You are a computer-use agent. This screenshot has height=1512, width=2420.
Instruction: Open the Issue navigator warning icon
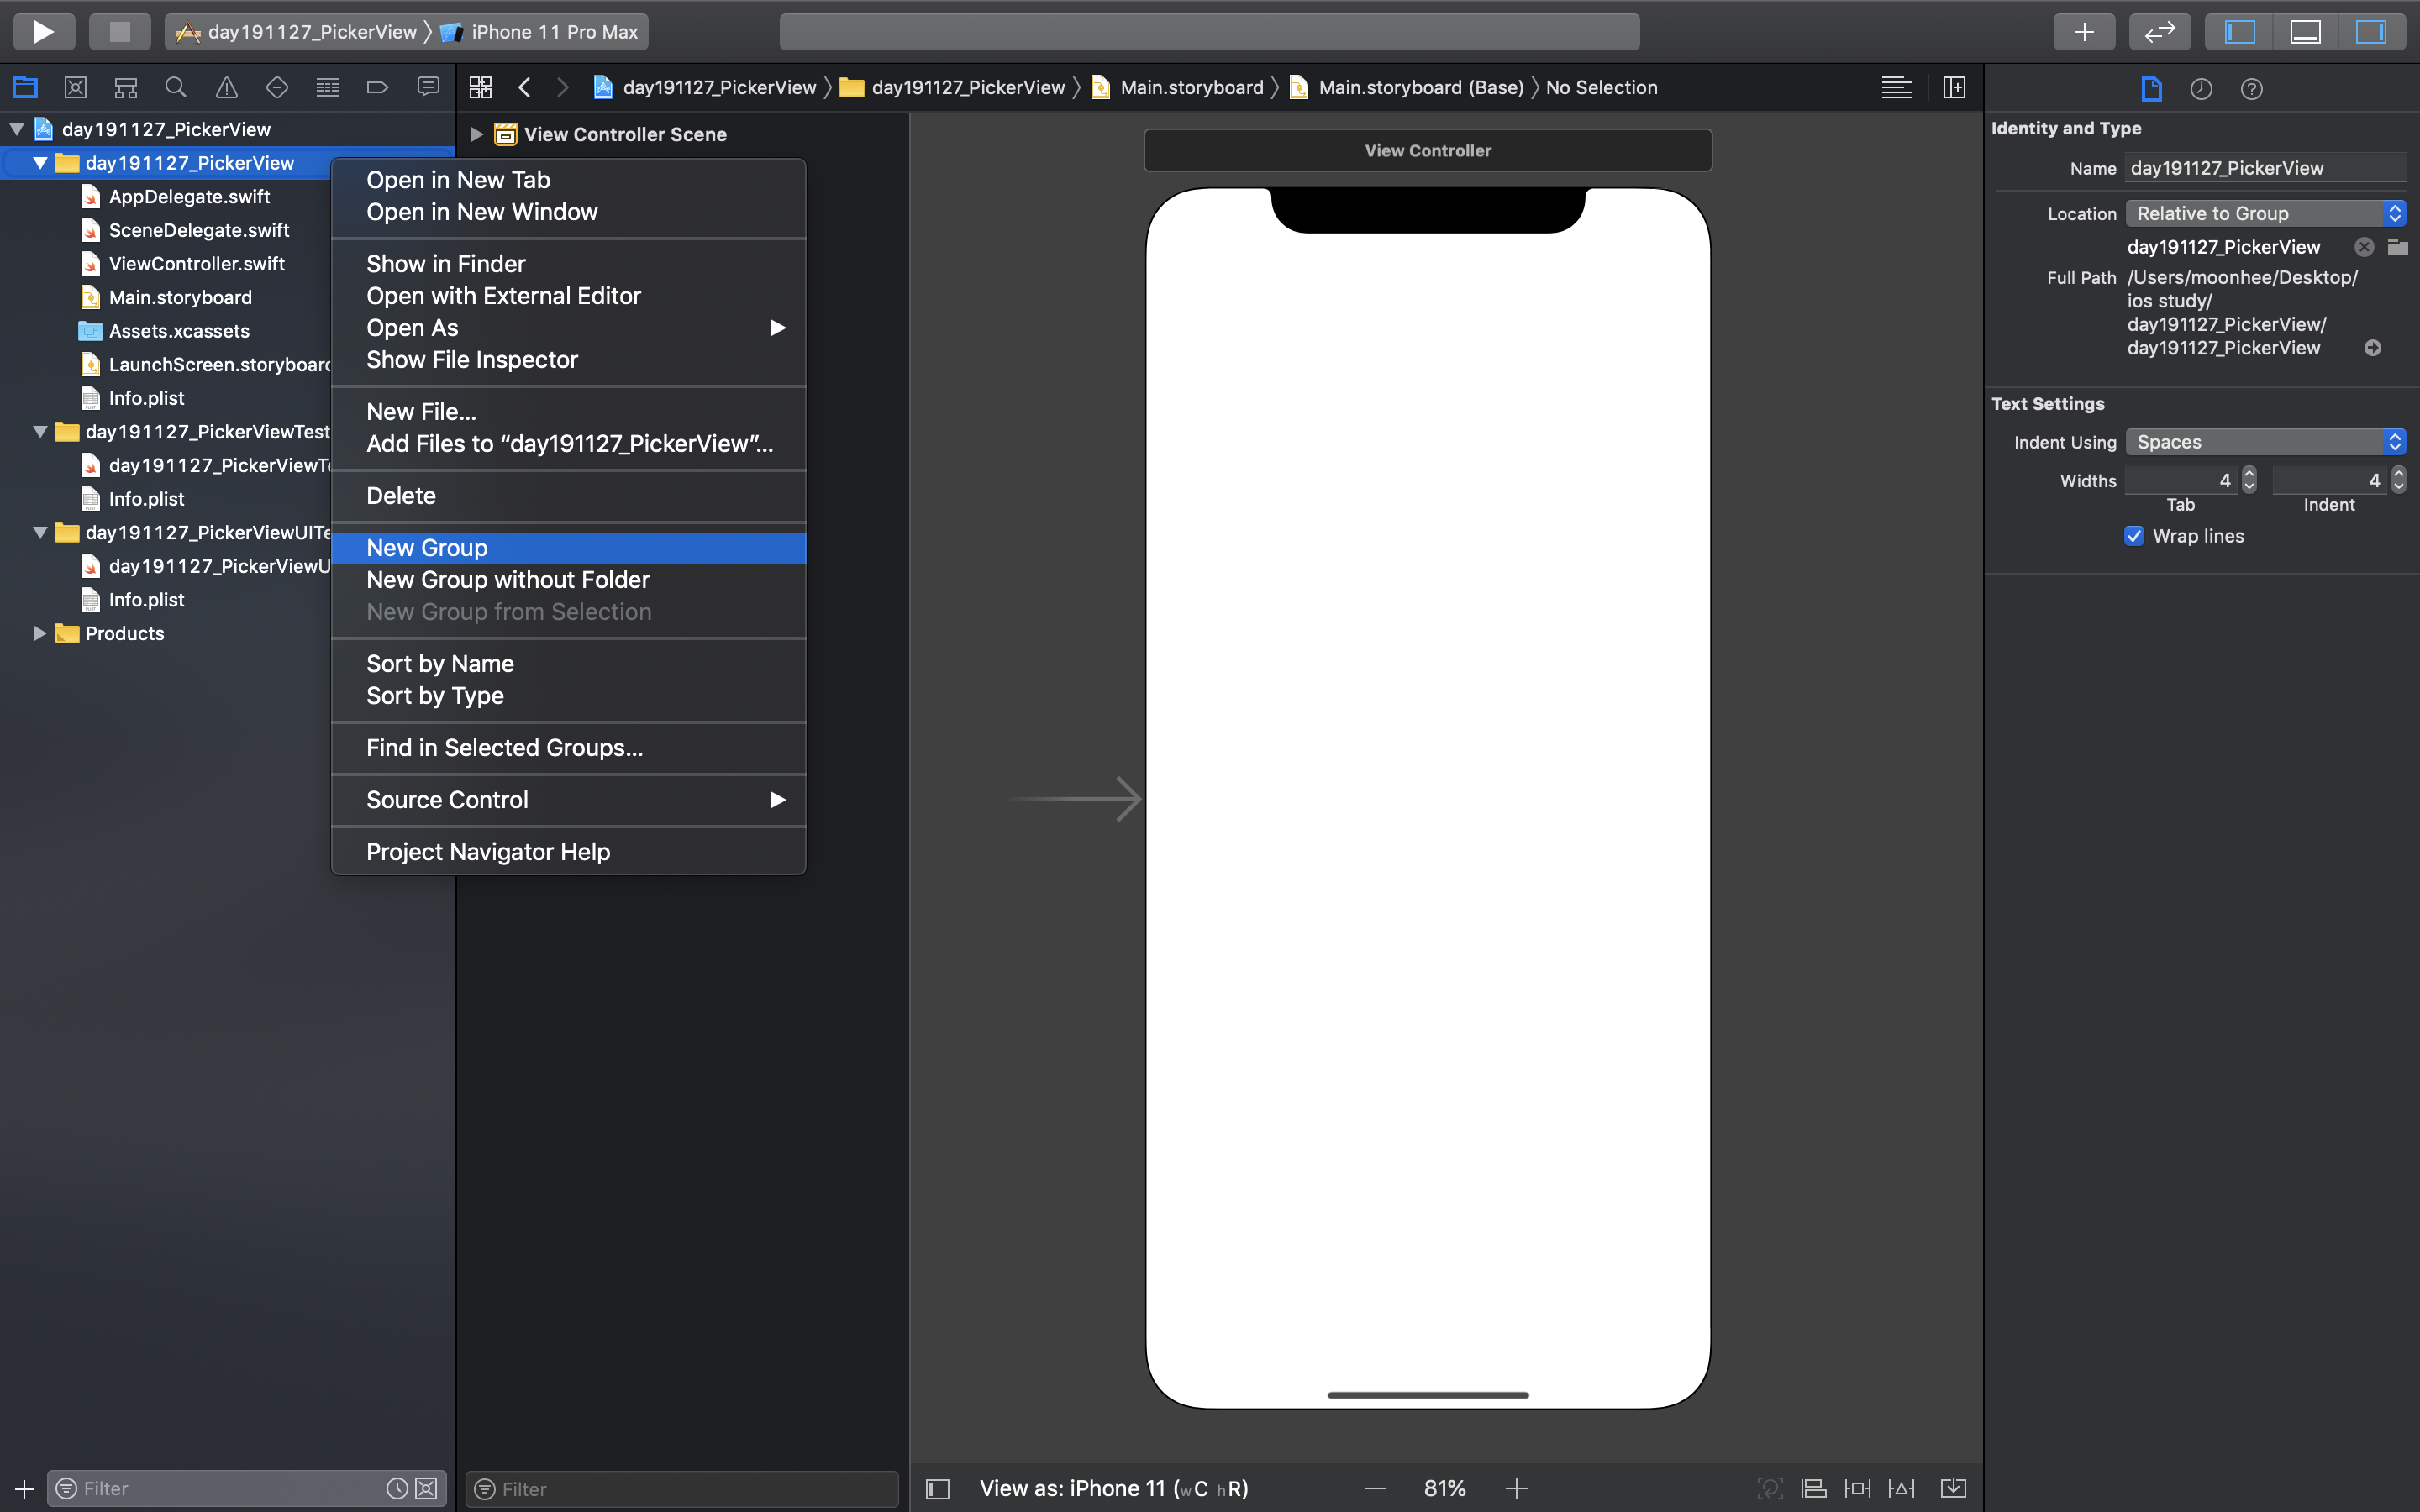227,87
